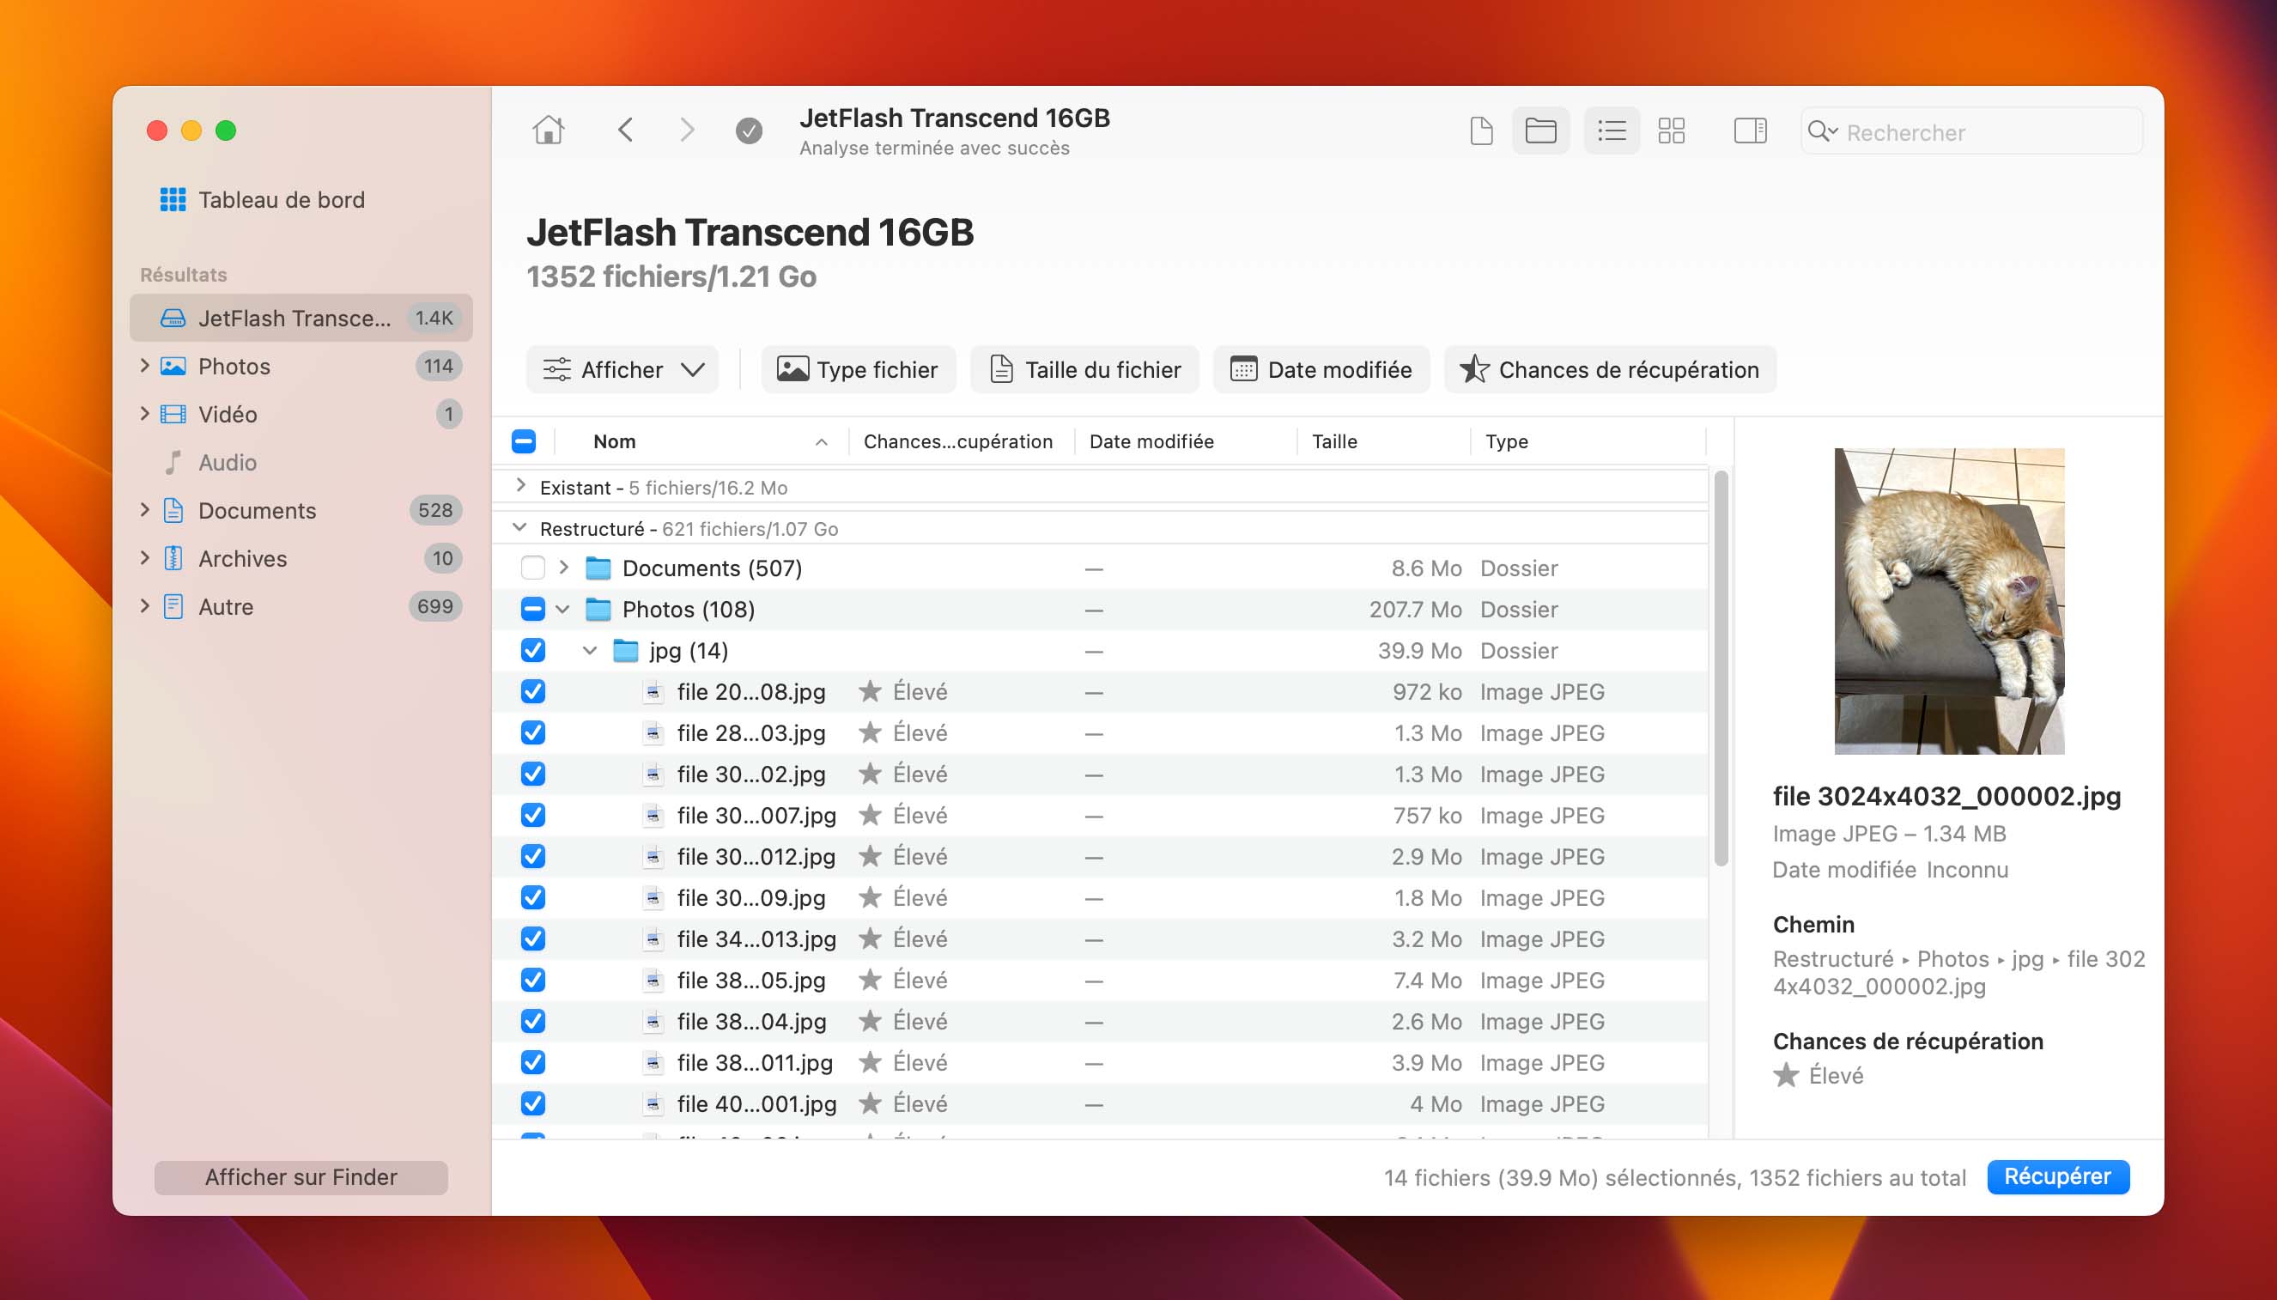Filter by Type fichier

pyautogui.click(x=858, y=369)
